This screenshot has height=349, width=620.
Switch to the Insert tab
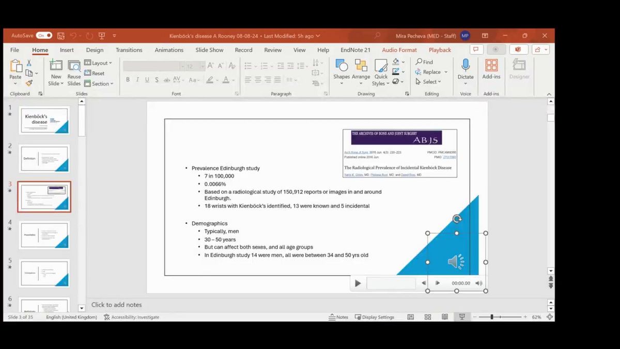[67, 50]
